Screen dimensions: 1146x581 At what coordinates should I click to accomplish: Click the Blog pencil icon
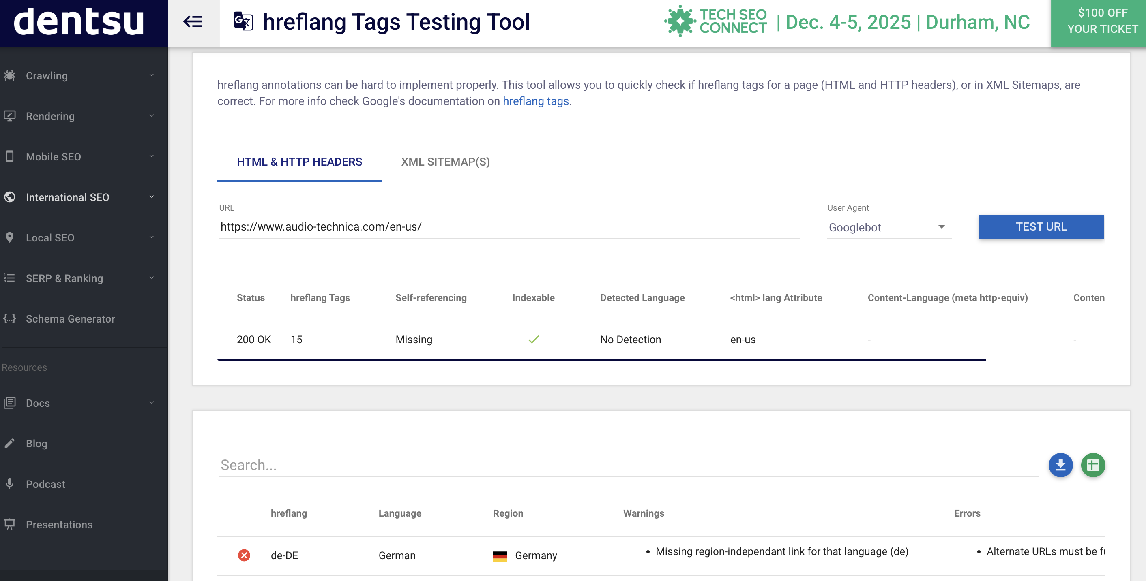(9, 443)
